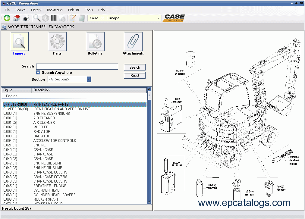Select the BREATHER - ENGINE row

point(74,186)
